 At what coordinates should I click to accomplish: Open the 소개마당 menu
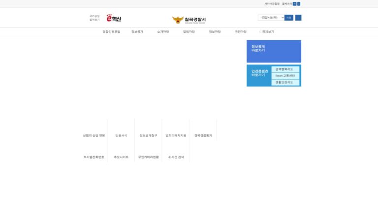coord(163,32)
